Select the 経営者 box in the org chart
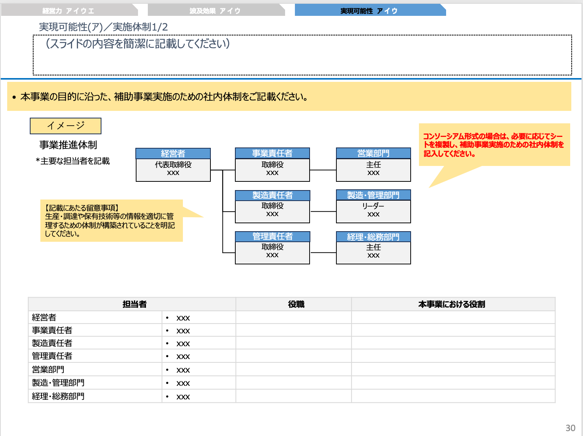Image resolution: width=583 pixels, height=436 pixels. tap(173, 165)
